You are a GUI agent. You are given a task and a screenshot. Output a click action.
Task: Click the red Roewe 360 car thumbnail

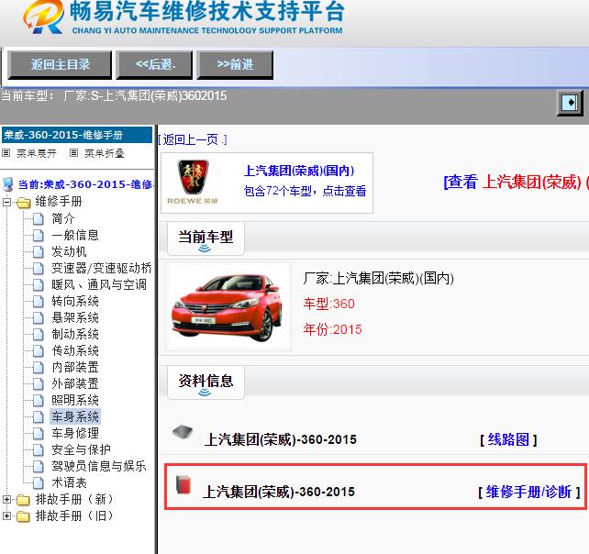click(x=228, y=307)
